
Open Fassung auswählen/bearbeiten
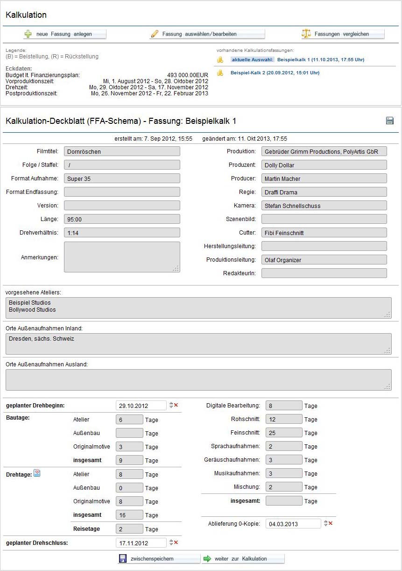[207, 34]
